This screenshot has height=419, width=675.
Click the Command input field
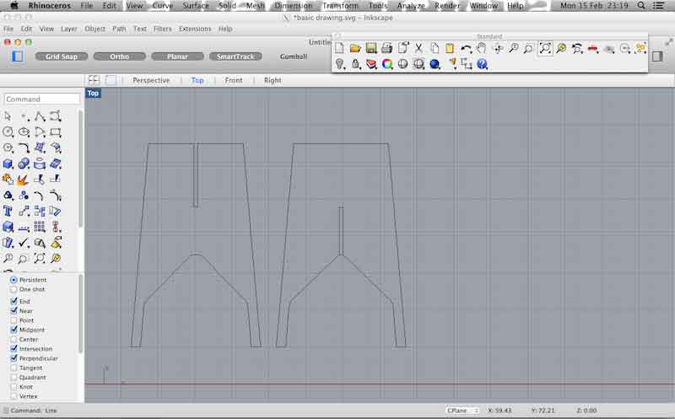42,99
